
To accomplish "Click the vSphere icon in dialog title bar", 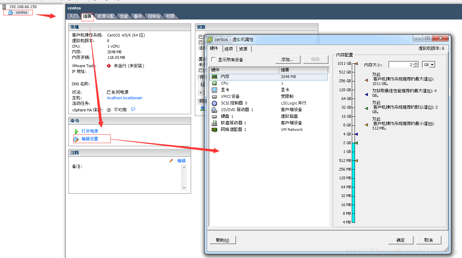I will tap(210, 40).
